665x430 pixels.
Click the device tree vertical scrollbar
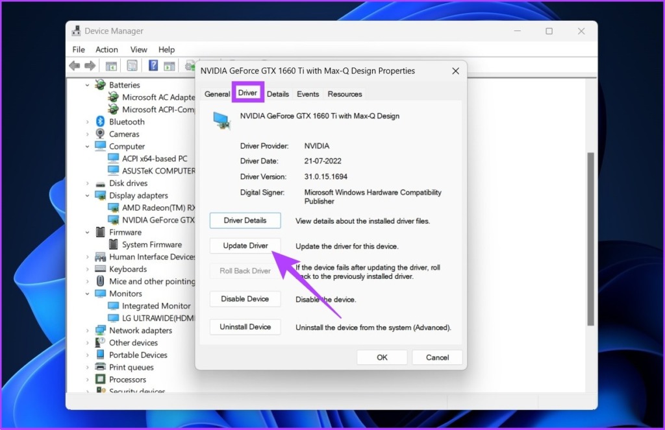(x=590, y=239)
